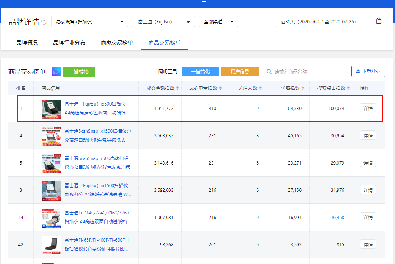
Task: Switch to the 品牌行业分布 tab
Action: [x=69, y=43]
